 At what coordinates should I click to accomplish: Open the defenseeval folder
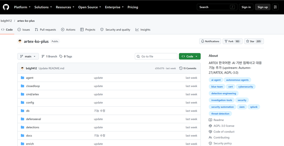click(33, 119)
